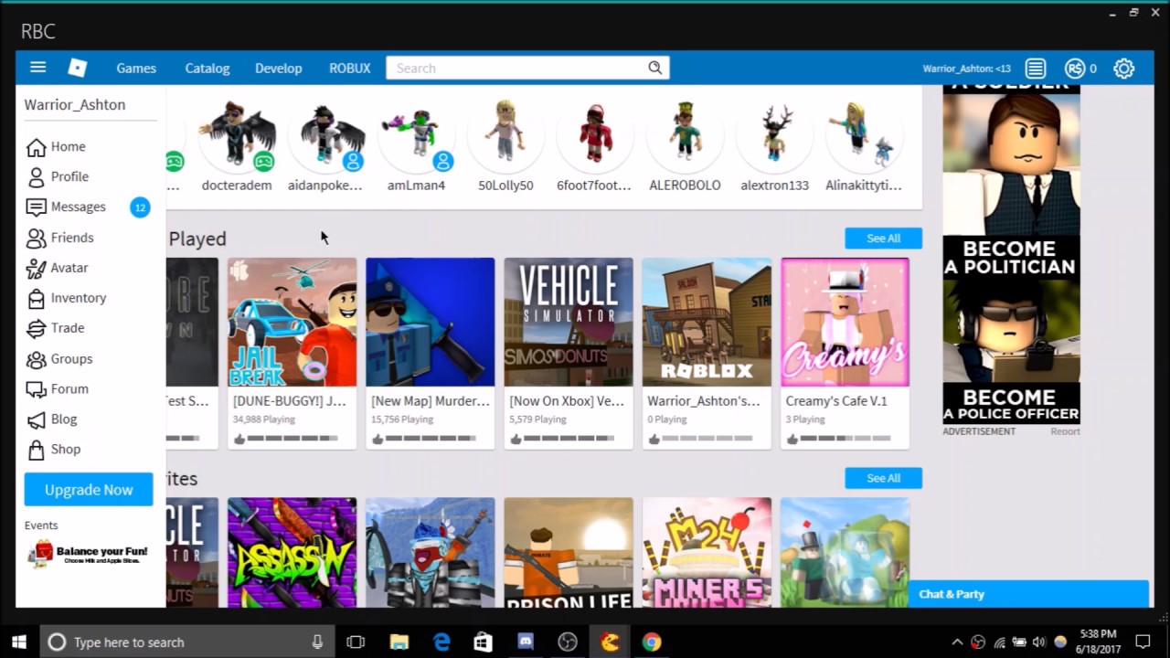Open friend amLman4's avatar
This screenshot has width=1170, height=658.
(x=416, y=133)
